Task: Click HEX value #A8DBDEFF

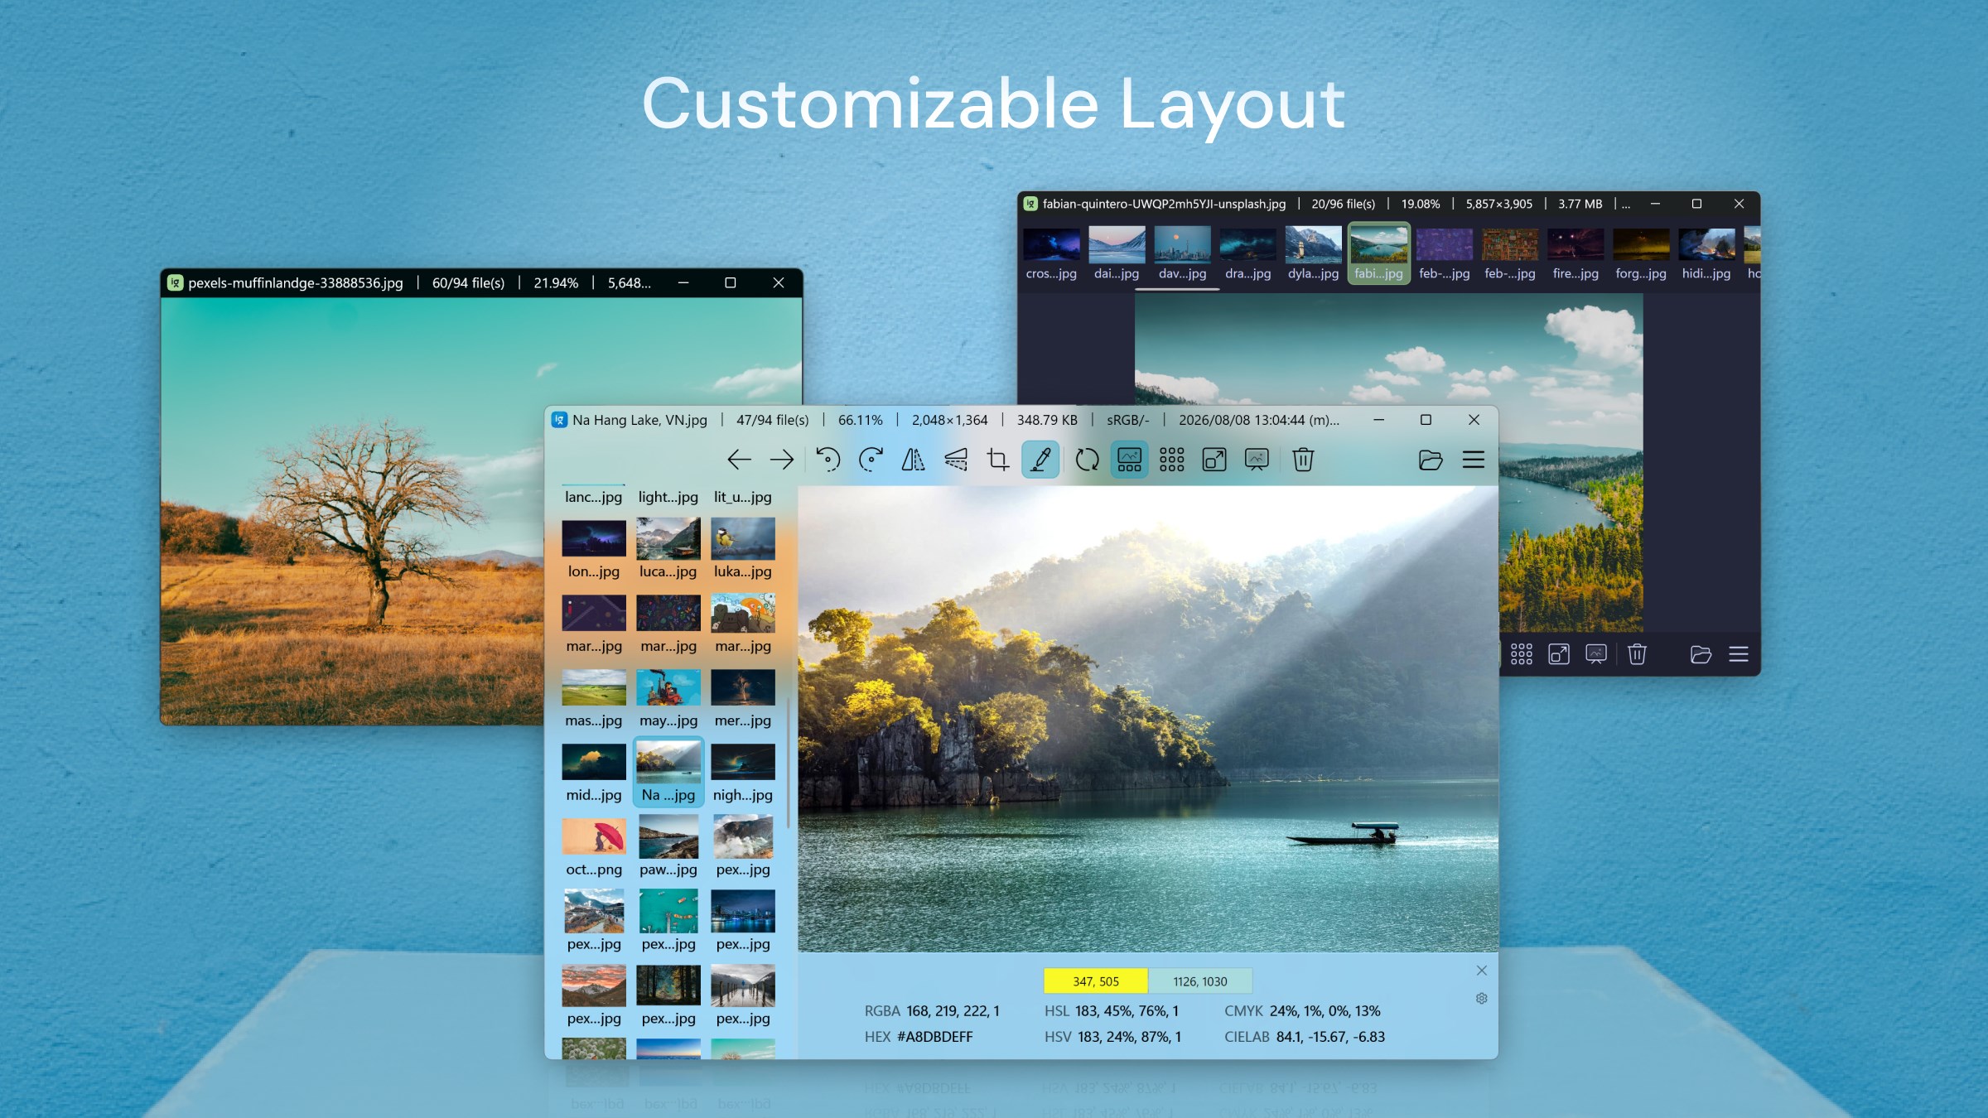Action: [x=935, y=1037]
